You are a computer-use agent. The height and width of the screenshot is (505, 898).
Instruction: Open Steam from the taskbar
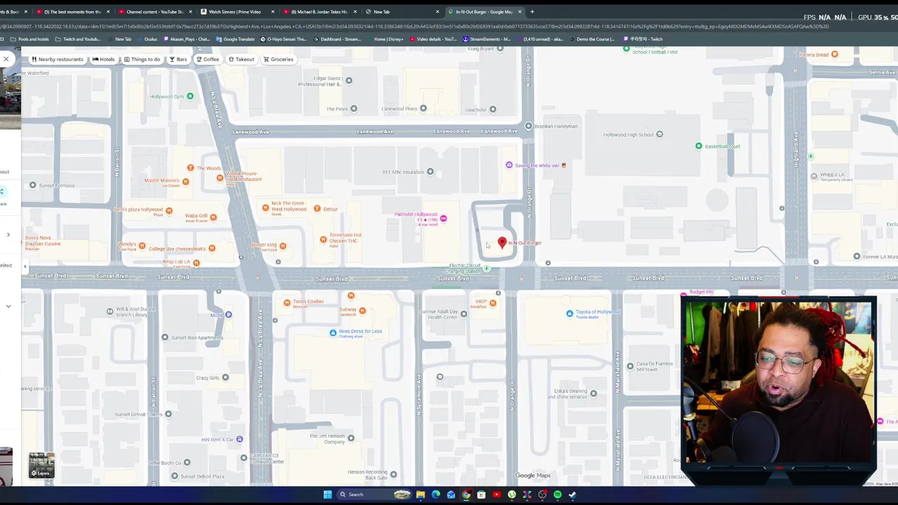click(x=572, y=494)
